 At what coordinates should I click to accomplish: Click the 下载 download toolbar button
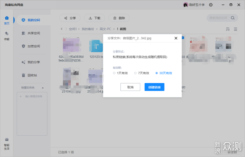94,18
